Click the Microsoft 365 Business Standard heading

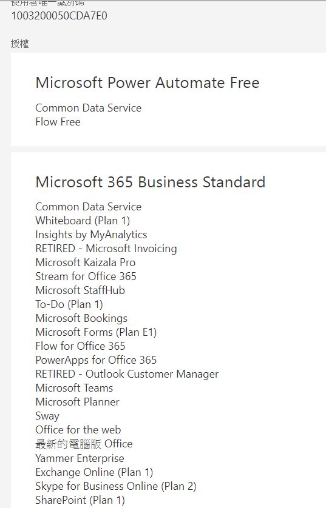point(151,182)
